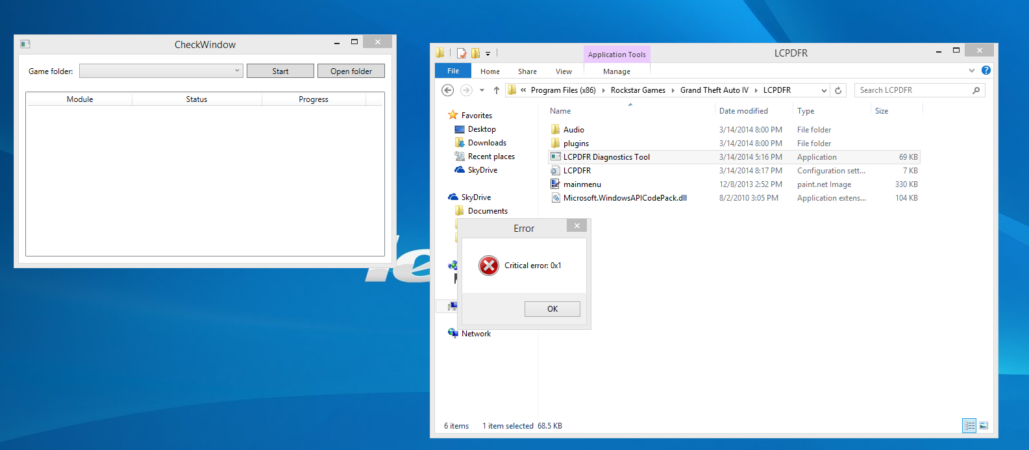Switch to large thumbnails view in status bar
Image resolution: width=1029 pixels, height=450 pixels.
click(984, 426)
